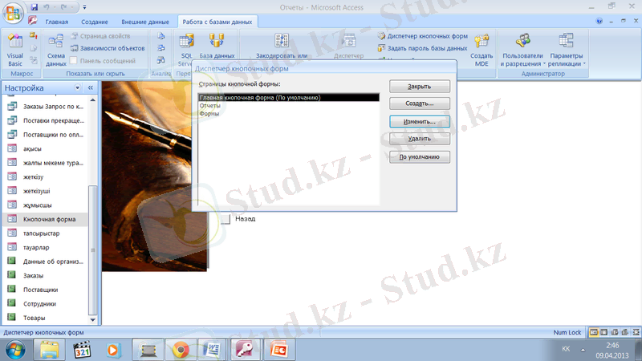Select Работа с базами данных tab
642x361 pixels.
tap(217, 22)
